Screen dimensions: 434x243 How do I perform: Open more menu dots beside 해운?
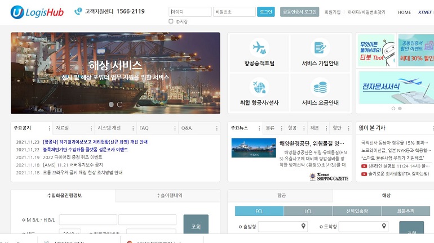tap(326, 128)
